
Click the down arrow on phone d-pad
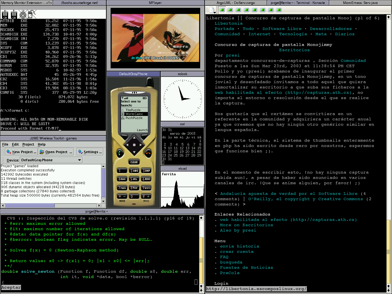tap(134, 152)
